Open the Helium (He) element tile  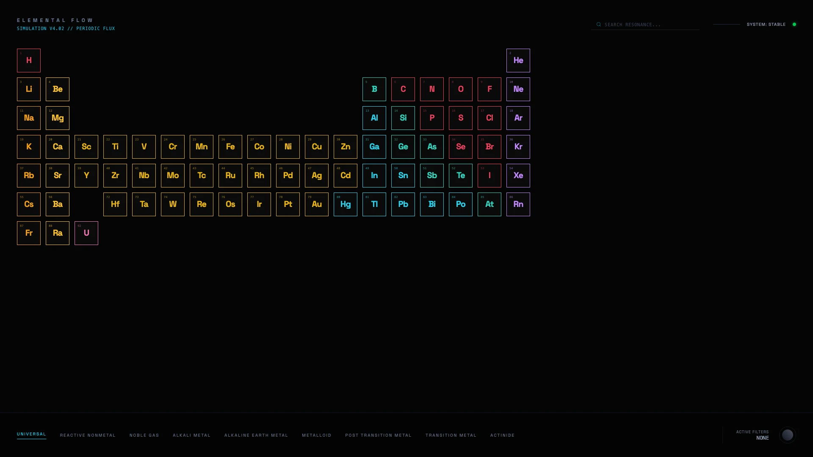[518, 61]
